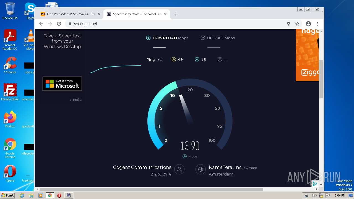The width and height of the screenshot is (354, 199).
Task: Open the Windows Start menu
Action: pos(7,195)
